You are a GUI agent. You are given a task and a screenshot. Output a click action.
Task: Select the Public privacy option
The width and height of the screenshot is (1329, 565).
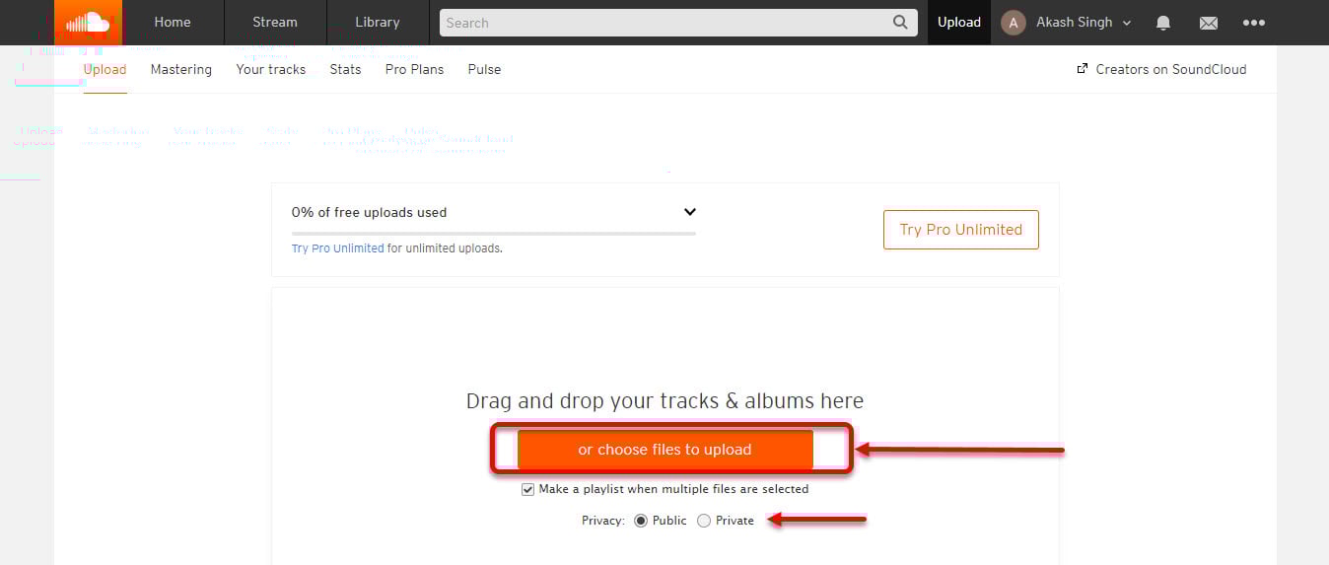click(641, 521)
